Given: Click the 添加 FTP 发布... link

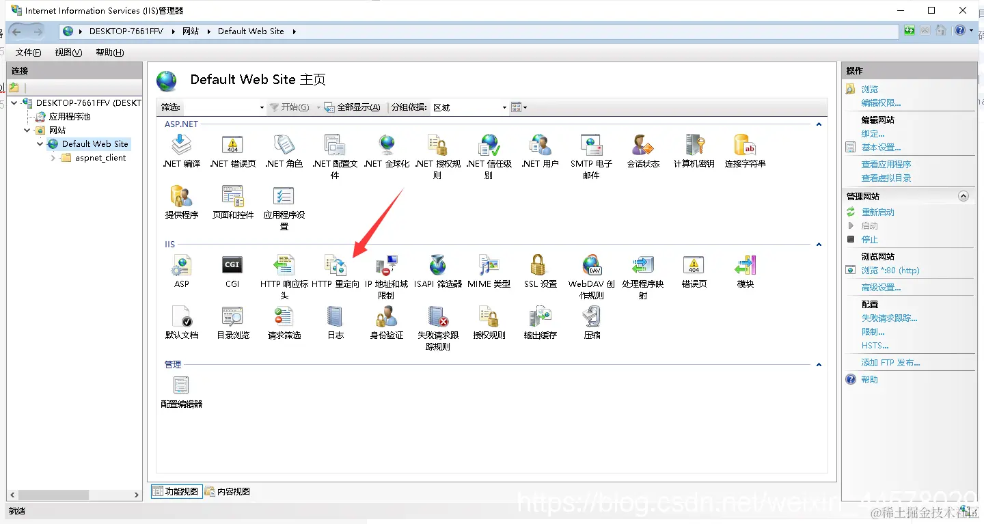Looking at the screenshot, I should point(890,363).
